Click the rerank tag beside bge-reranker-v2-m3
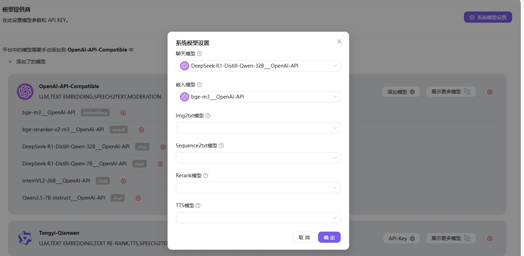This screenshot has height=256, width=524. click(119, 130)
